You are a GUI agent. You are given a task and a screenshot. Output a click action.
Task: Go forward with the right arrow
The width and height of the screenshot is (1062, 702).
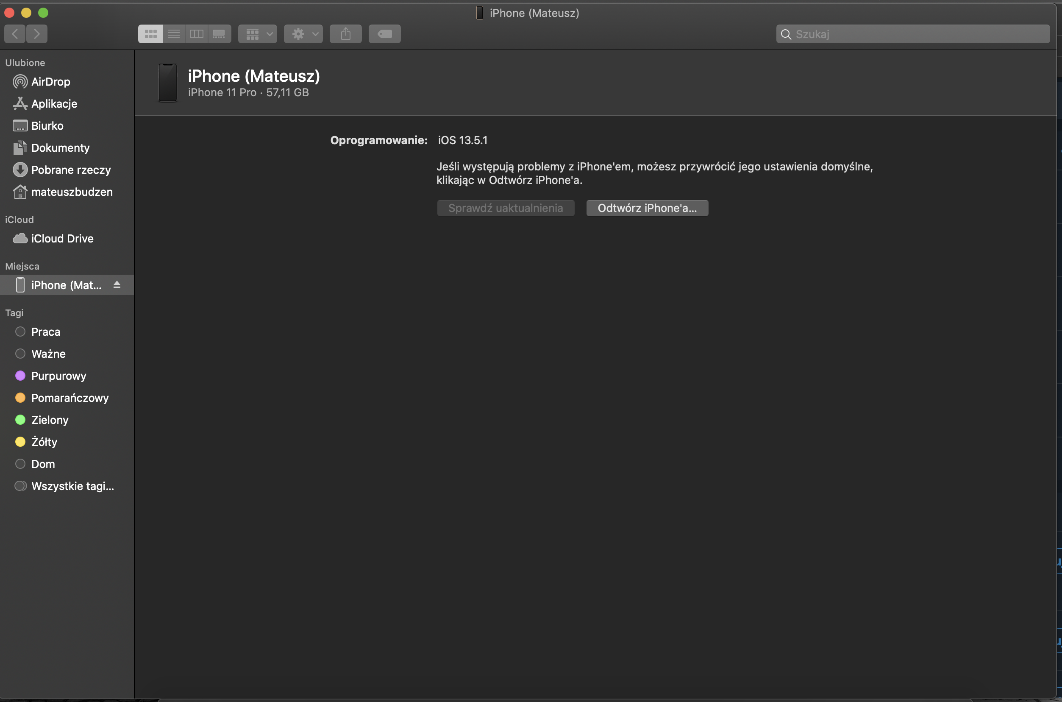click(x=37, y=34)
